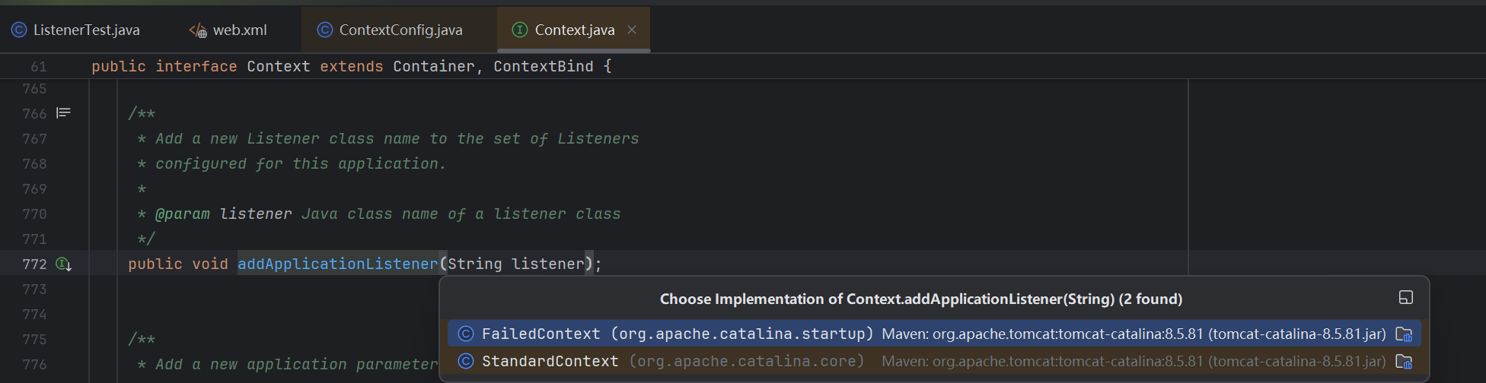Click the Context.java interface file icon
The image size is (1486, 383).
pos(520,30)
